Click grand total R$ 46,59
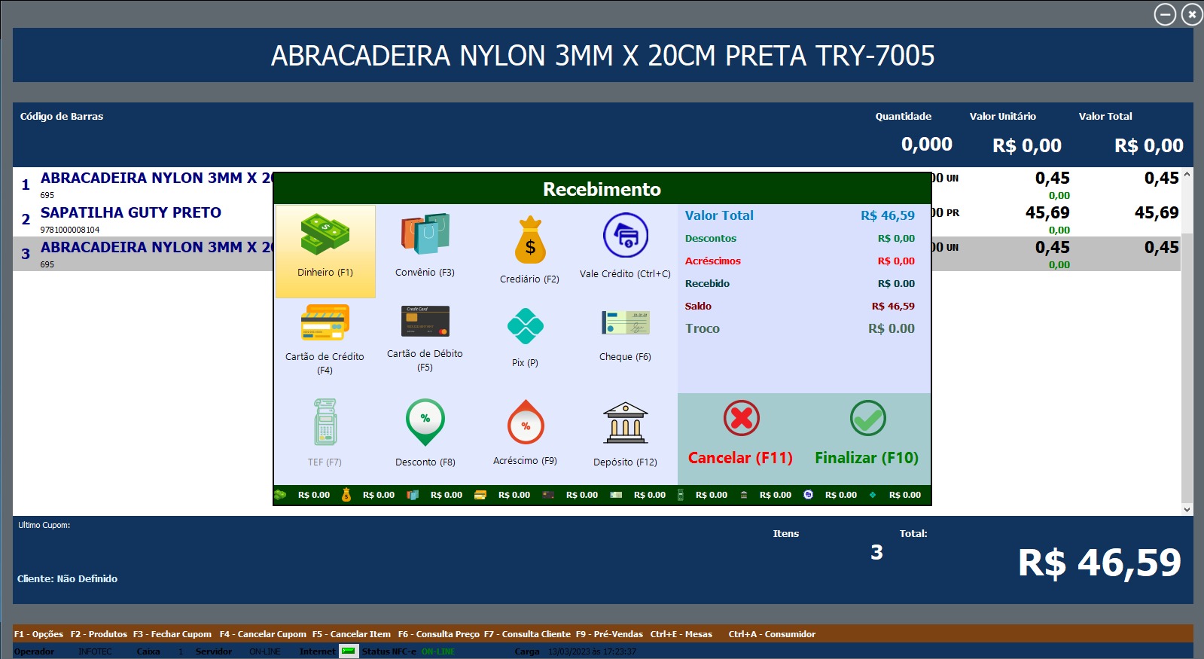 tap(1099, 563)
